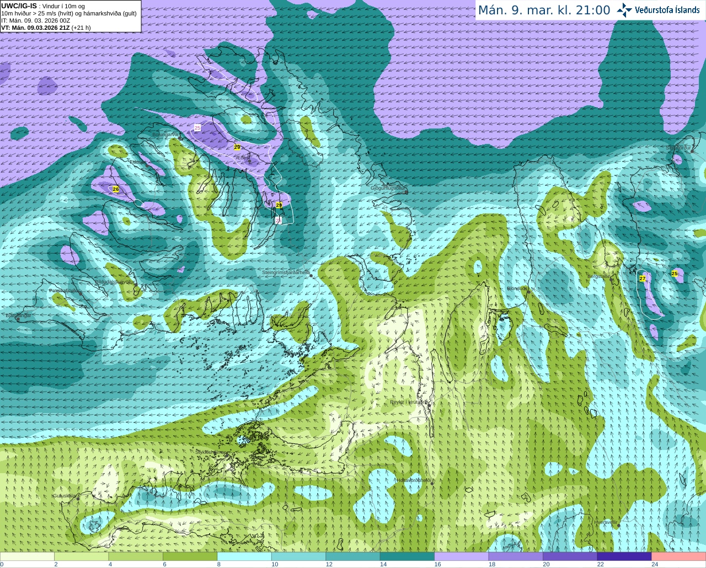Click the Hveravellir station label
706x568 pixels.
(606, 522)
